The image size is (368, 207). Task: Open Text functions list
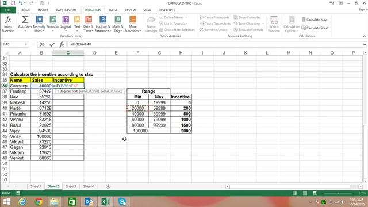pos(77,24)
